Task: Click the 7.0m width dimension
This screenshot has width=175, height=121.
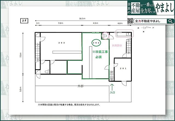Action: (61, 23)
